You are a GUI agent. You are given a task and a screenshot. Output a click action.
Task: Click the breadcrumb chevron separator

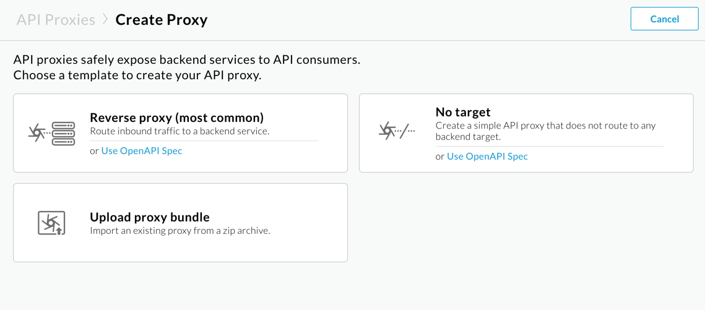tap(105, 19)
